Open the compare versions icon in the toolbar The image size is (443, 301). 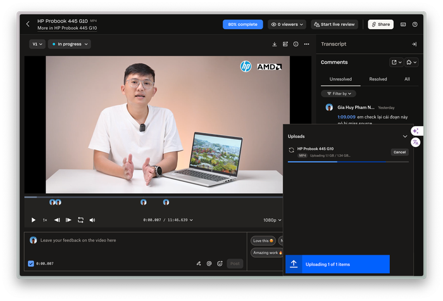click(285, 44)
